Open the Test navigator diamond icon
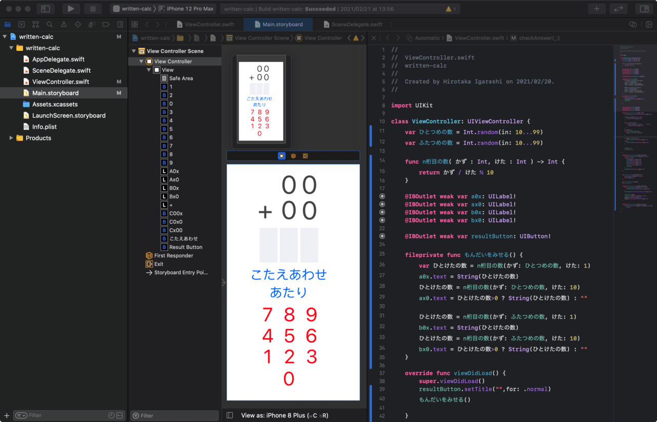The height and width of the screenshot is (422, 657). click(x=78, y=24)
